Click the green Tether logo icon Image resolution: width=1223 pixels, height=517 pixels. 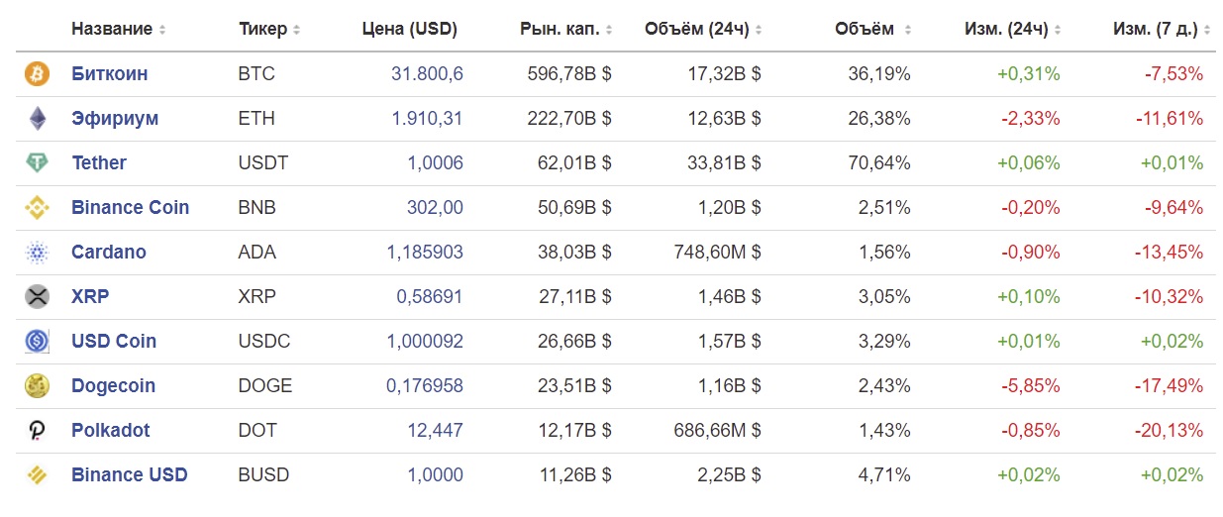coord(37,162)
